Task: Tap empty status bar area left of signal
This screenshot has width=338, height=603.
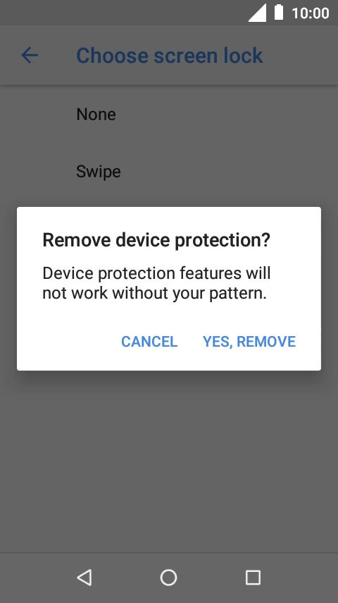Action: pyautogui.click(x=123, y=13)
